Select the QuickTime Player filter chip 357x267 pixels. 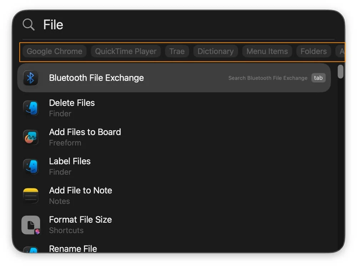126,51
